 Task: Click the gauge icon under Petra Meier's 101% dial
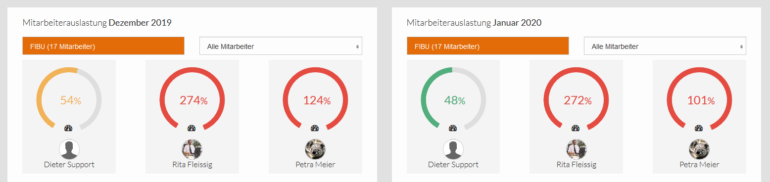pos(699,128)
